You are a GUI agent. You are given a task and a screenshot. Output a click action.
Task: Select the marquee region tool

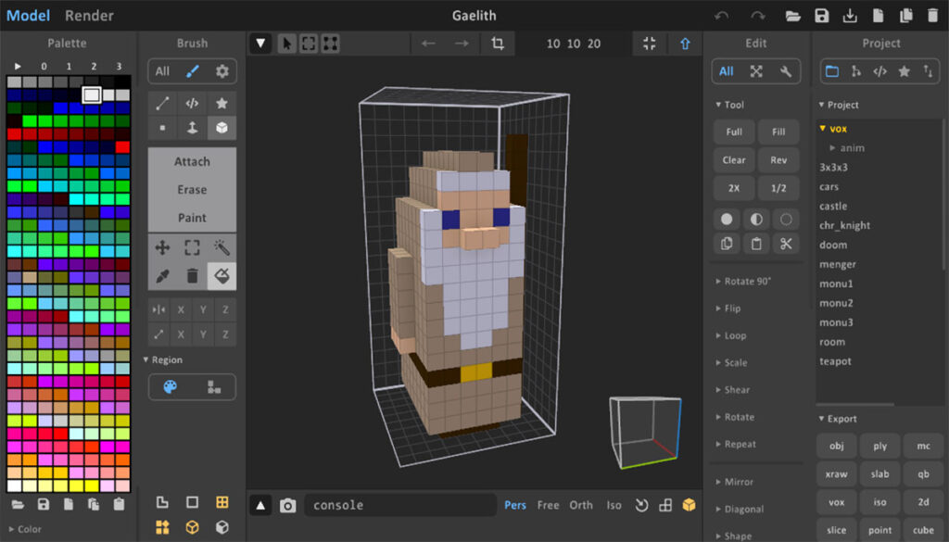point(192,247)
